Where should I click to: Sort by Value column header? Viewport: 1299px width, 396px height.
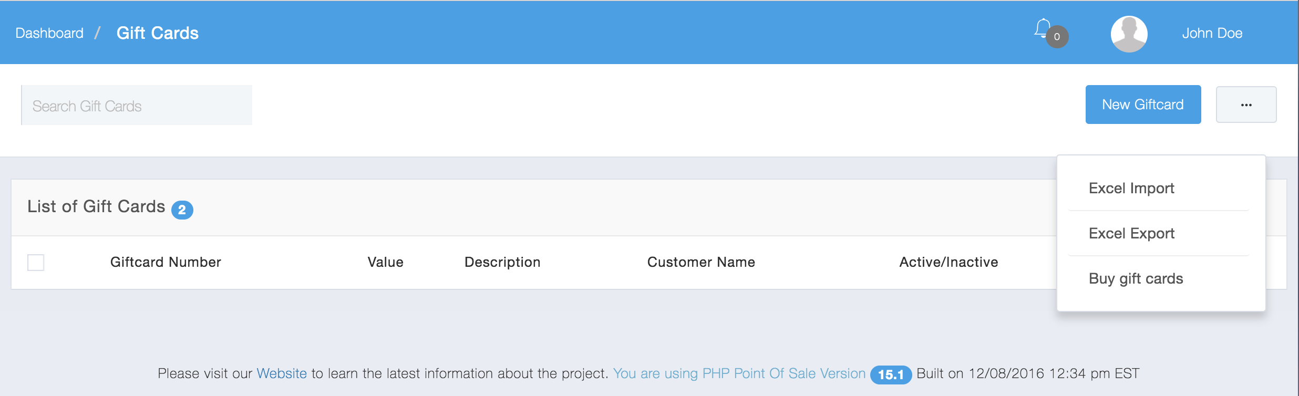[x=385, y=262]
